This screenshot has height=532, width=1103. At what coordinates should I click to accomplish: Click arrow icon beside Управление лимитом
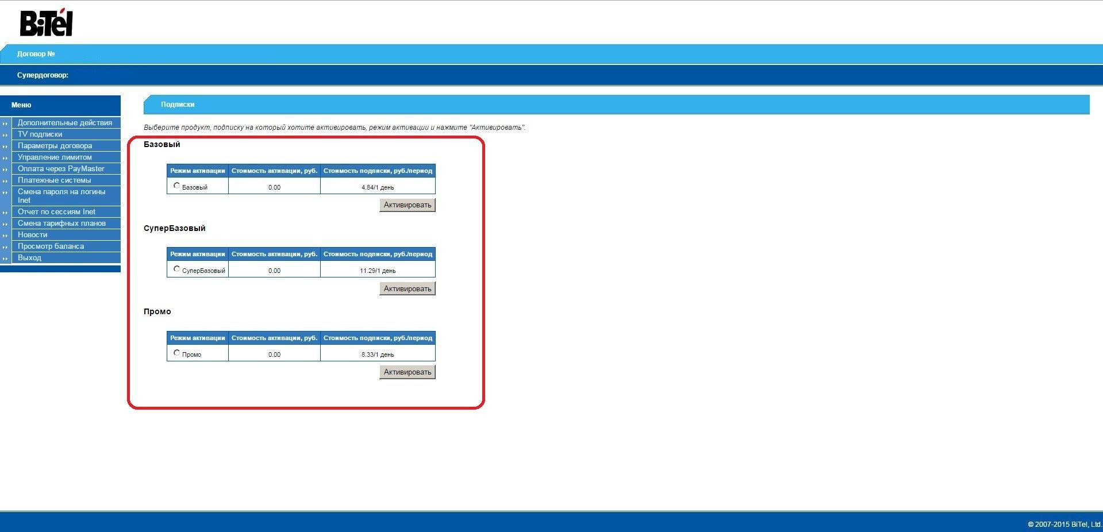pos(5,157)
